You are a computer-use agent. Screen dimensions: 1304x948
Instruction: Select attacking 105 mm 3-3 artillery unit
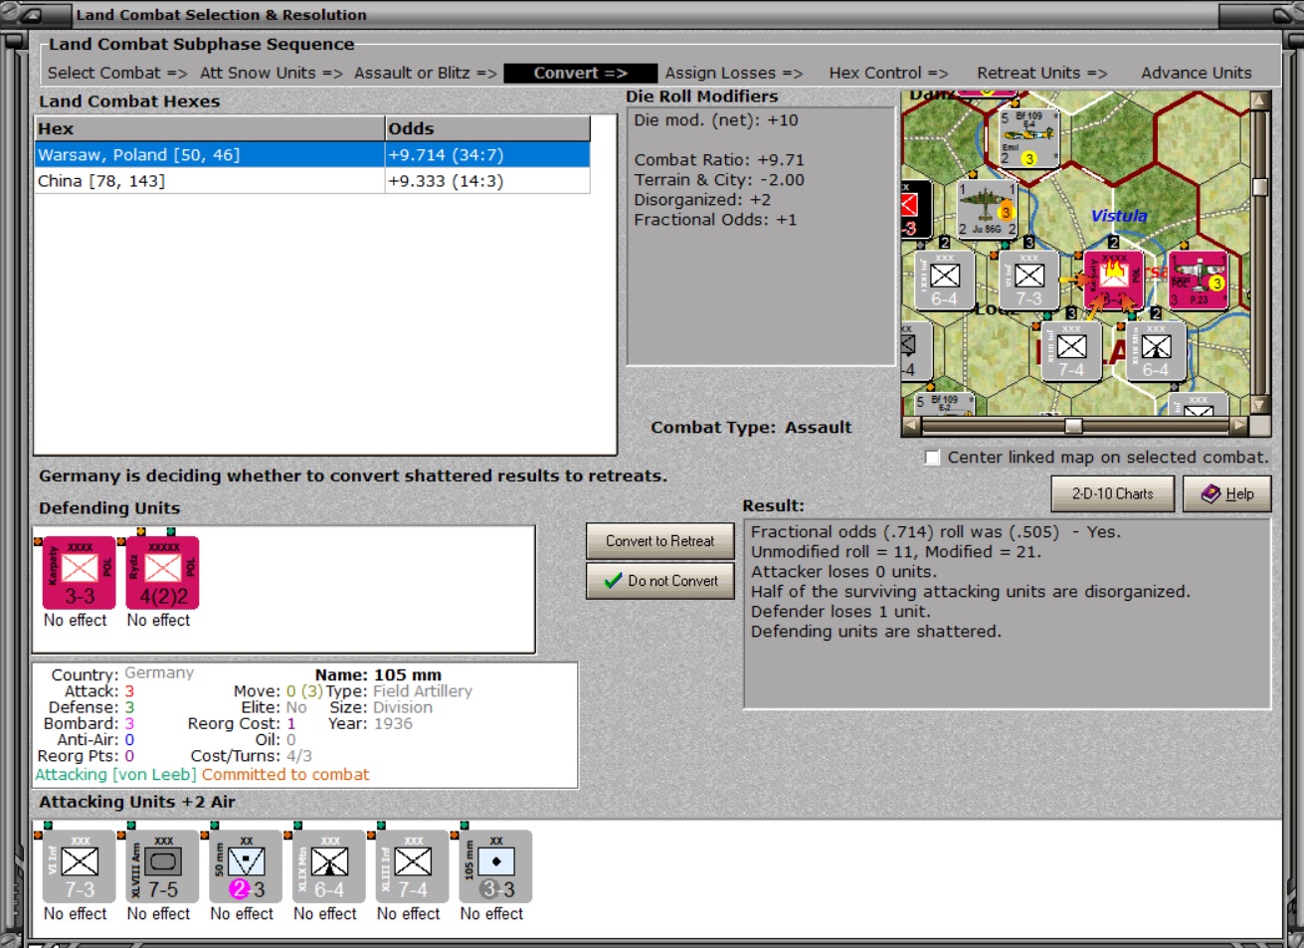(496, 866)
